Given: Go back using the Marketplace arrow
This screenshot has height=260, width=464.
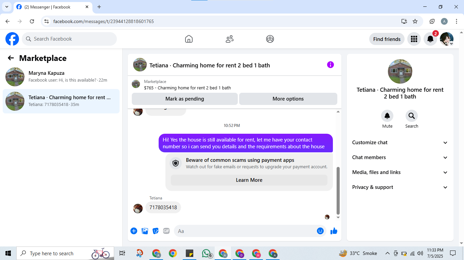Looking at the screenshot, I should click(x=11, y=58).
